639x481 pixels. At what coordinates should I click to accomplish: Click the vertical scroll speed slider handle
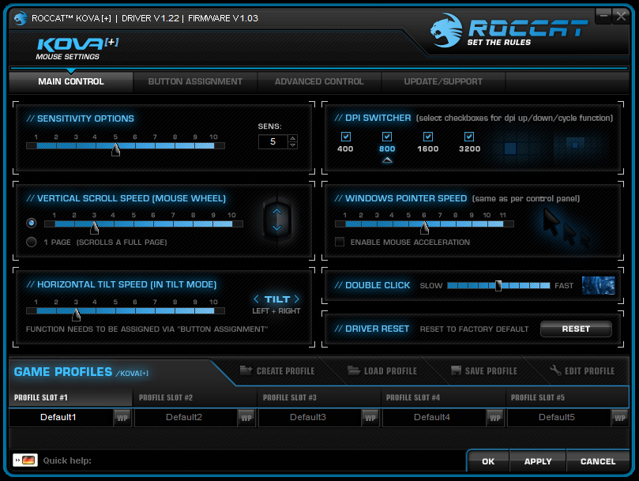(95, 227)
